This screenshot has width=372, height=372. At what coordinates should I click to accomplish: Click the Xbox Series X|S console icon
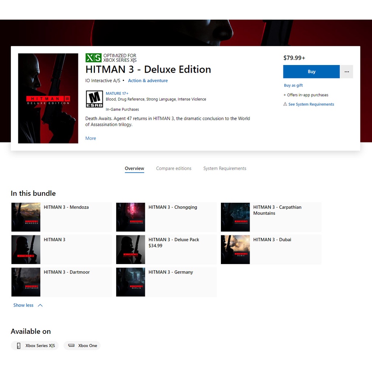(19, 346)
